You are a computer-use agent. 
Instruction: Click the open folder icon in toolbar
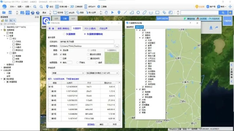pyautogui.click(x=4, y=12)
